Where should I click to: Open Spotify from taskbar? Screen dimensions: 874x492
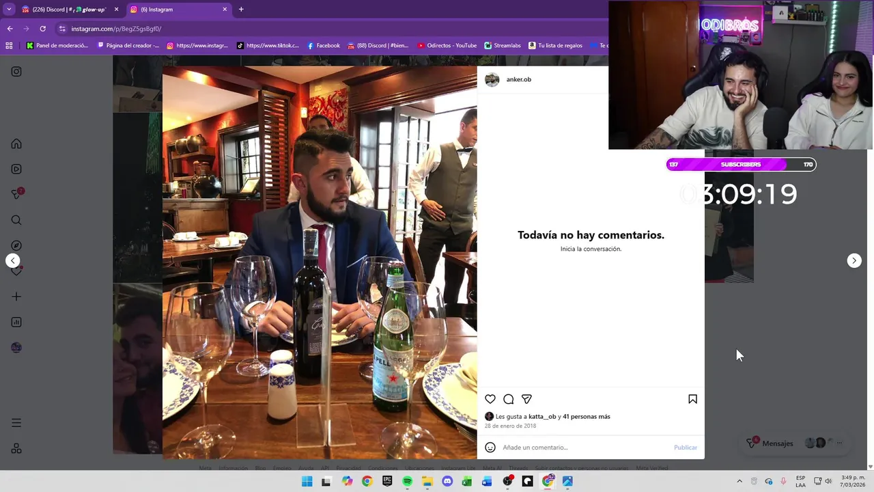click(x=407, y=482)
